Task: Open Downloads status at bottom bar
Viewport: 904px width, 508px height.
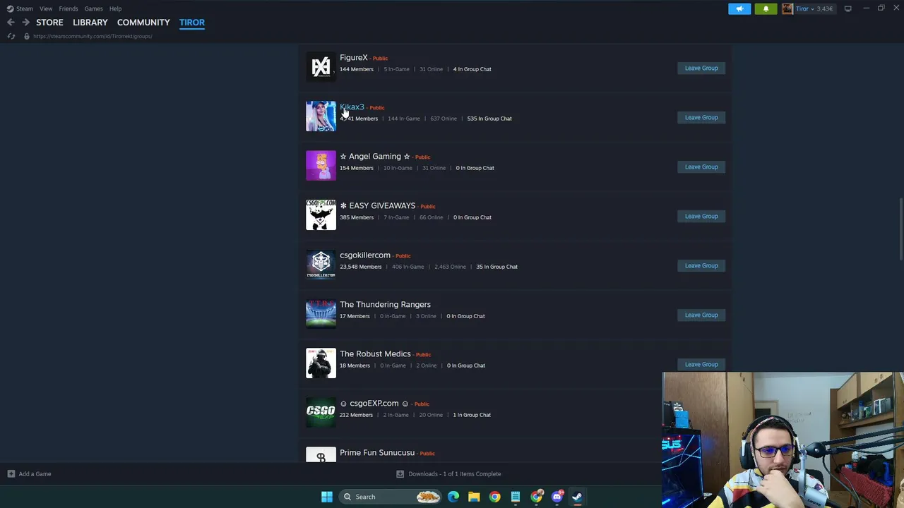Action: 448,474
